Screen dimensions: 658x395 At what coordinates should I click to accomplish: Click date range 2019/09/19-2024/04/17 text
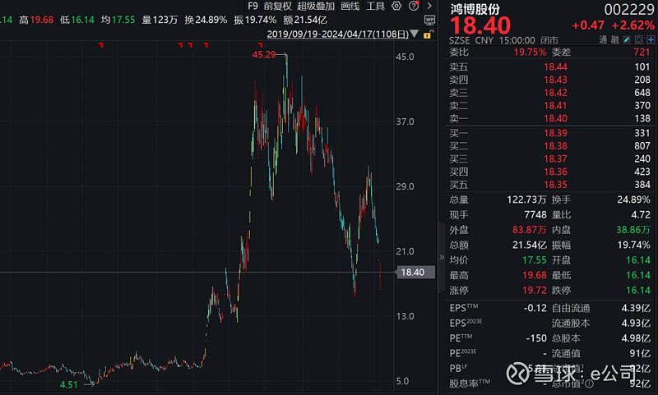(337, 34)
